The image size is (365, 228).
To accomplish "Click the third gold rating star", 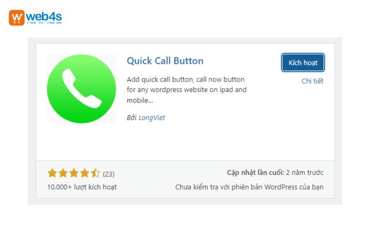I will (74, 173).
